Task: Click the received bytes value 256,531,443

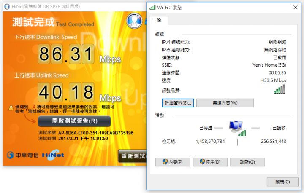Action: point(273,142)
